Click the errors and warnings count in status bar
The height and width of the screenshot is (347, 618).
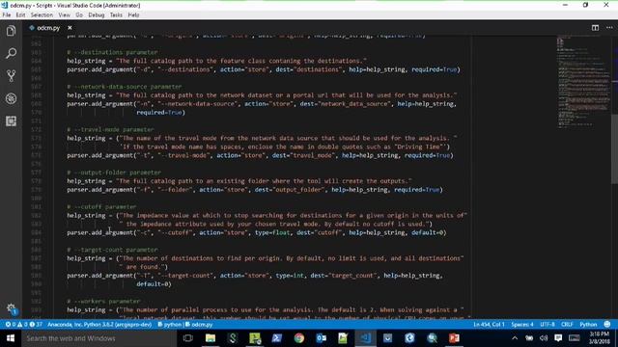click(23, 325)
